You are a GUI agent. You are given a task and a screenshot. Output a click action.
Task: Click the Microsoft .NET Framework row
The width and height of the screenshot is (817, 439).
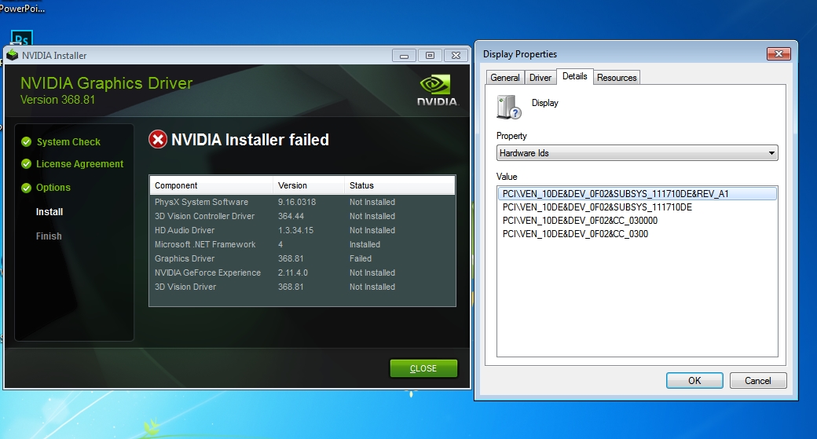(x=302, y=244)
